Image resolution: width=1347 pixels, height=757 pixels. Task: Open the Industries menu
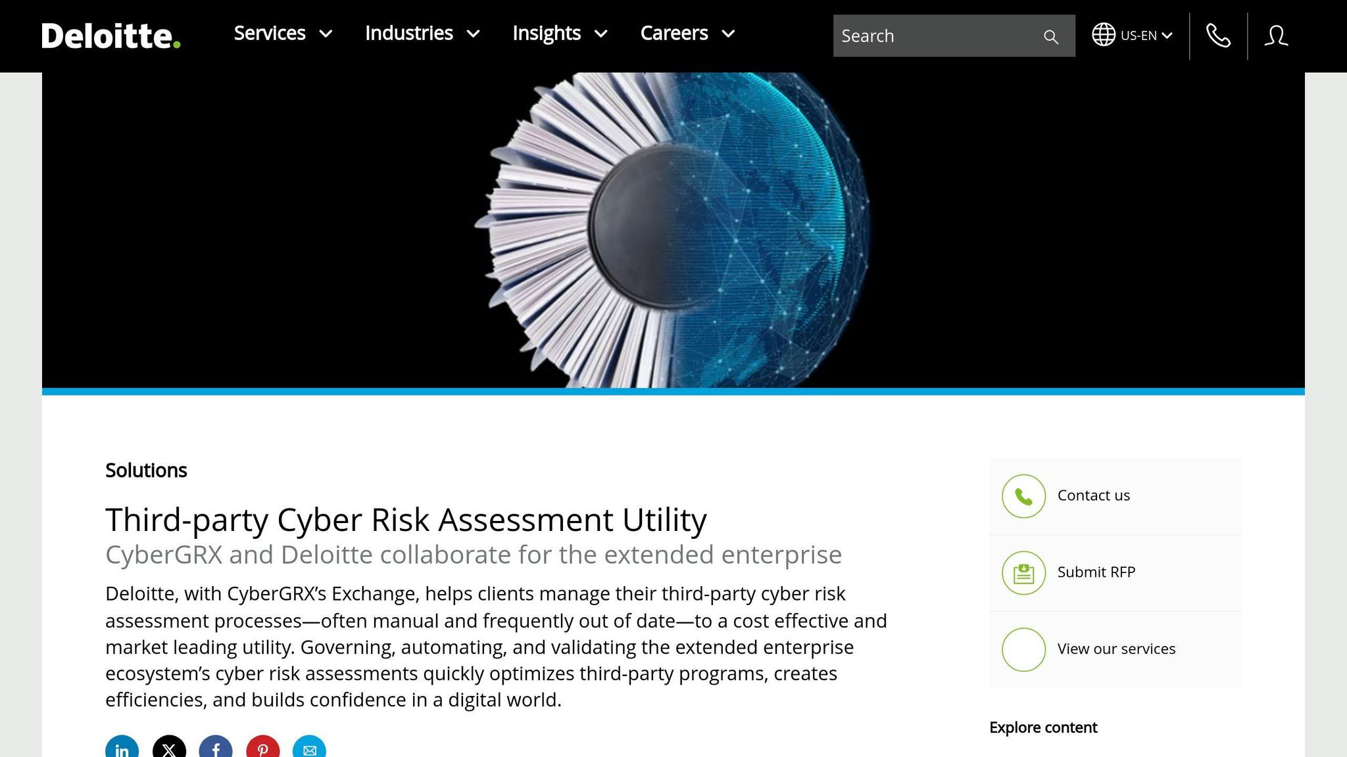point(409,34)
